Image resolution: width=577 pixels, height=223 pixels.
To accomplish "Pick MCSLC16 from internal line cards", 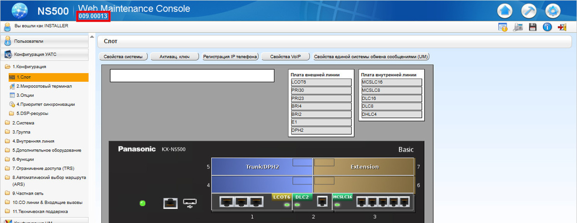I will click(x=391, y=82).
